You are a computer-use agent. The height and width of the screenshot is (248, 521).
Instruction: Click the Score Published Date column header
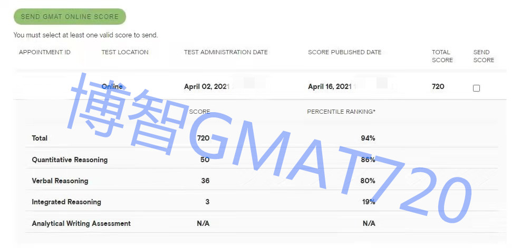[344, 52]
